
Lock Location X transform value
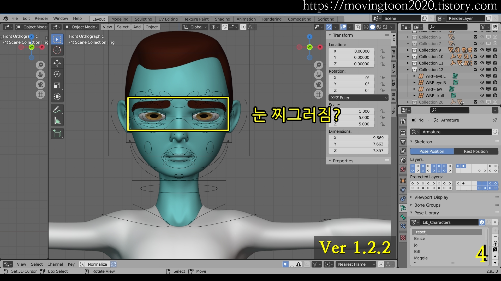click(x=383, y=51)
